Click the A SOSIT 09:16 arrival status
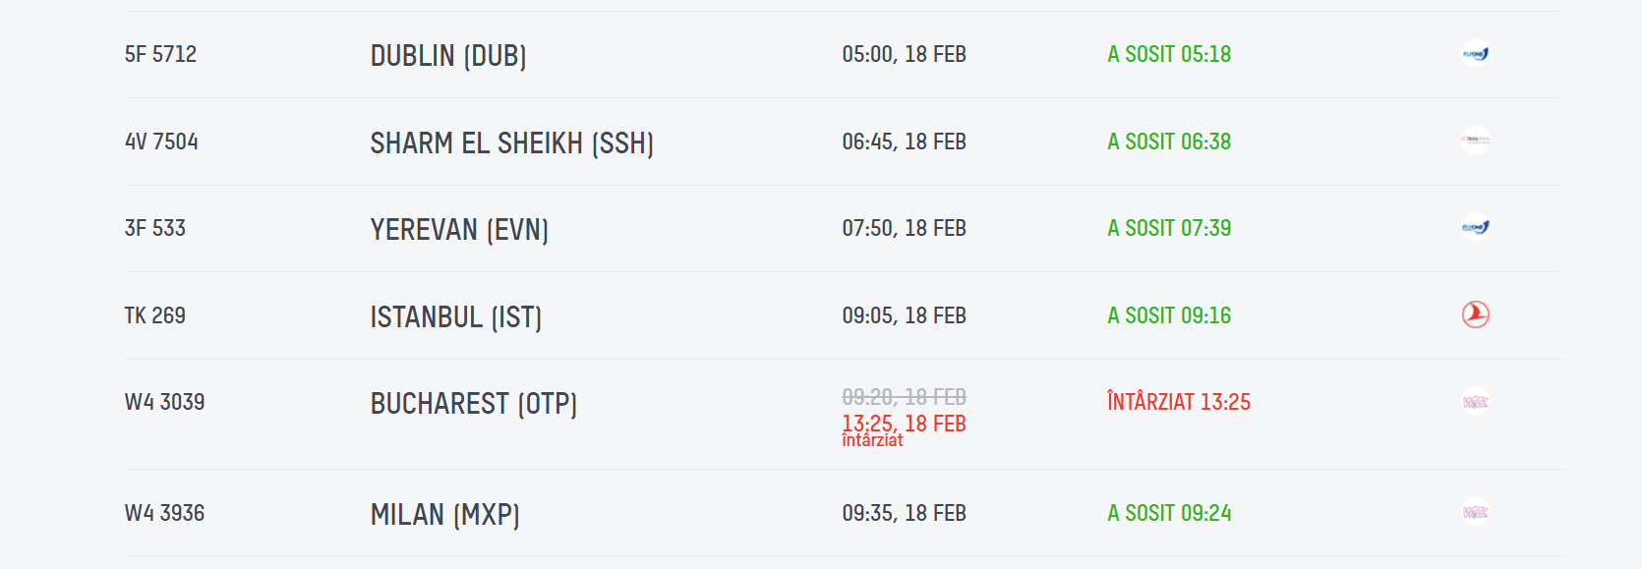 click(x=1169, y=315)
